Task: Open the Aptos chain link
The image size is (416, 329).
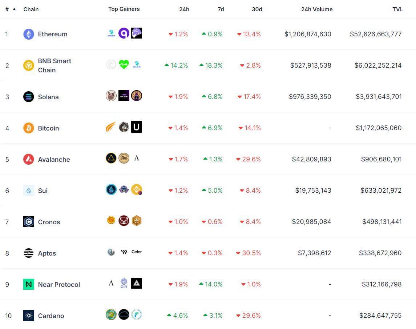Action: click(x=47, y=253)
